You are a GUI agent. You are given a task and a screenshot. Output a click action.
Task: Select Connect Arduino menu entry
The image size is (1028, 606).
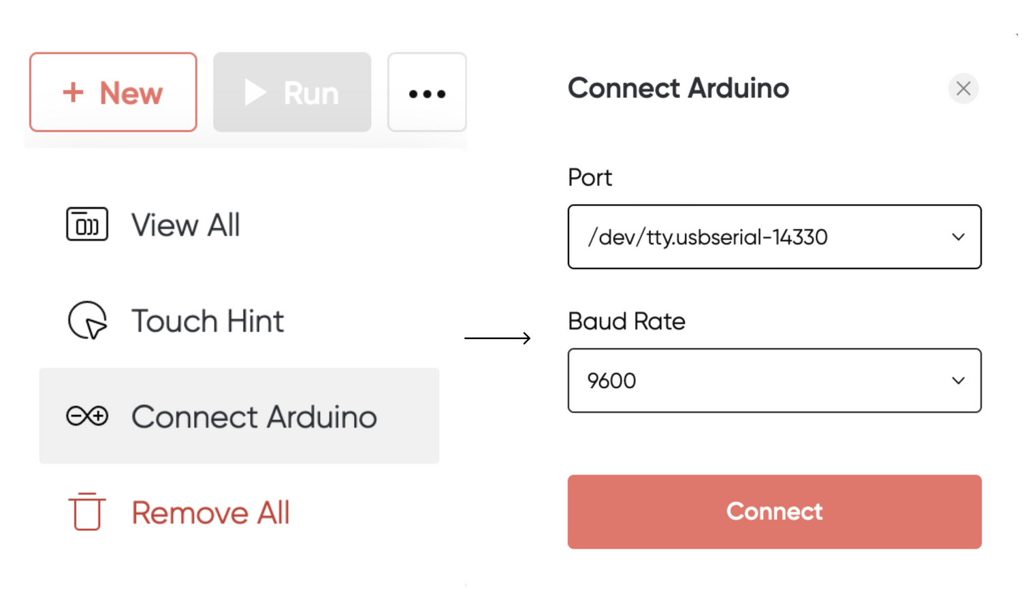tap(239, 416)
